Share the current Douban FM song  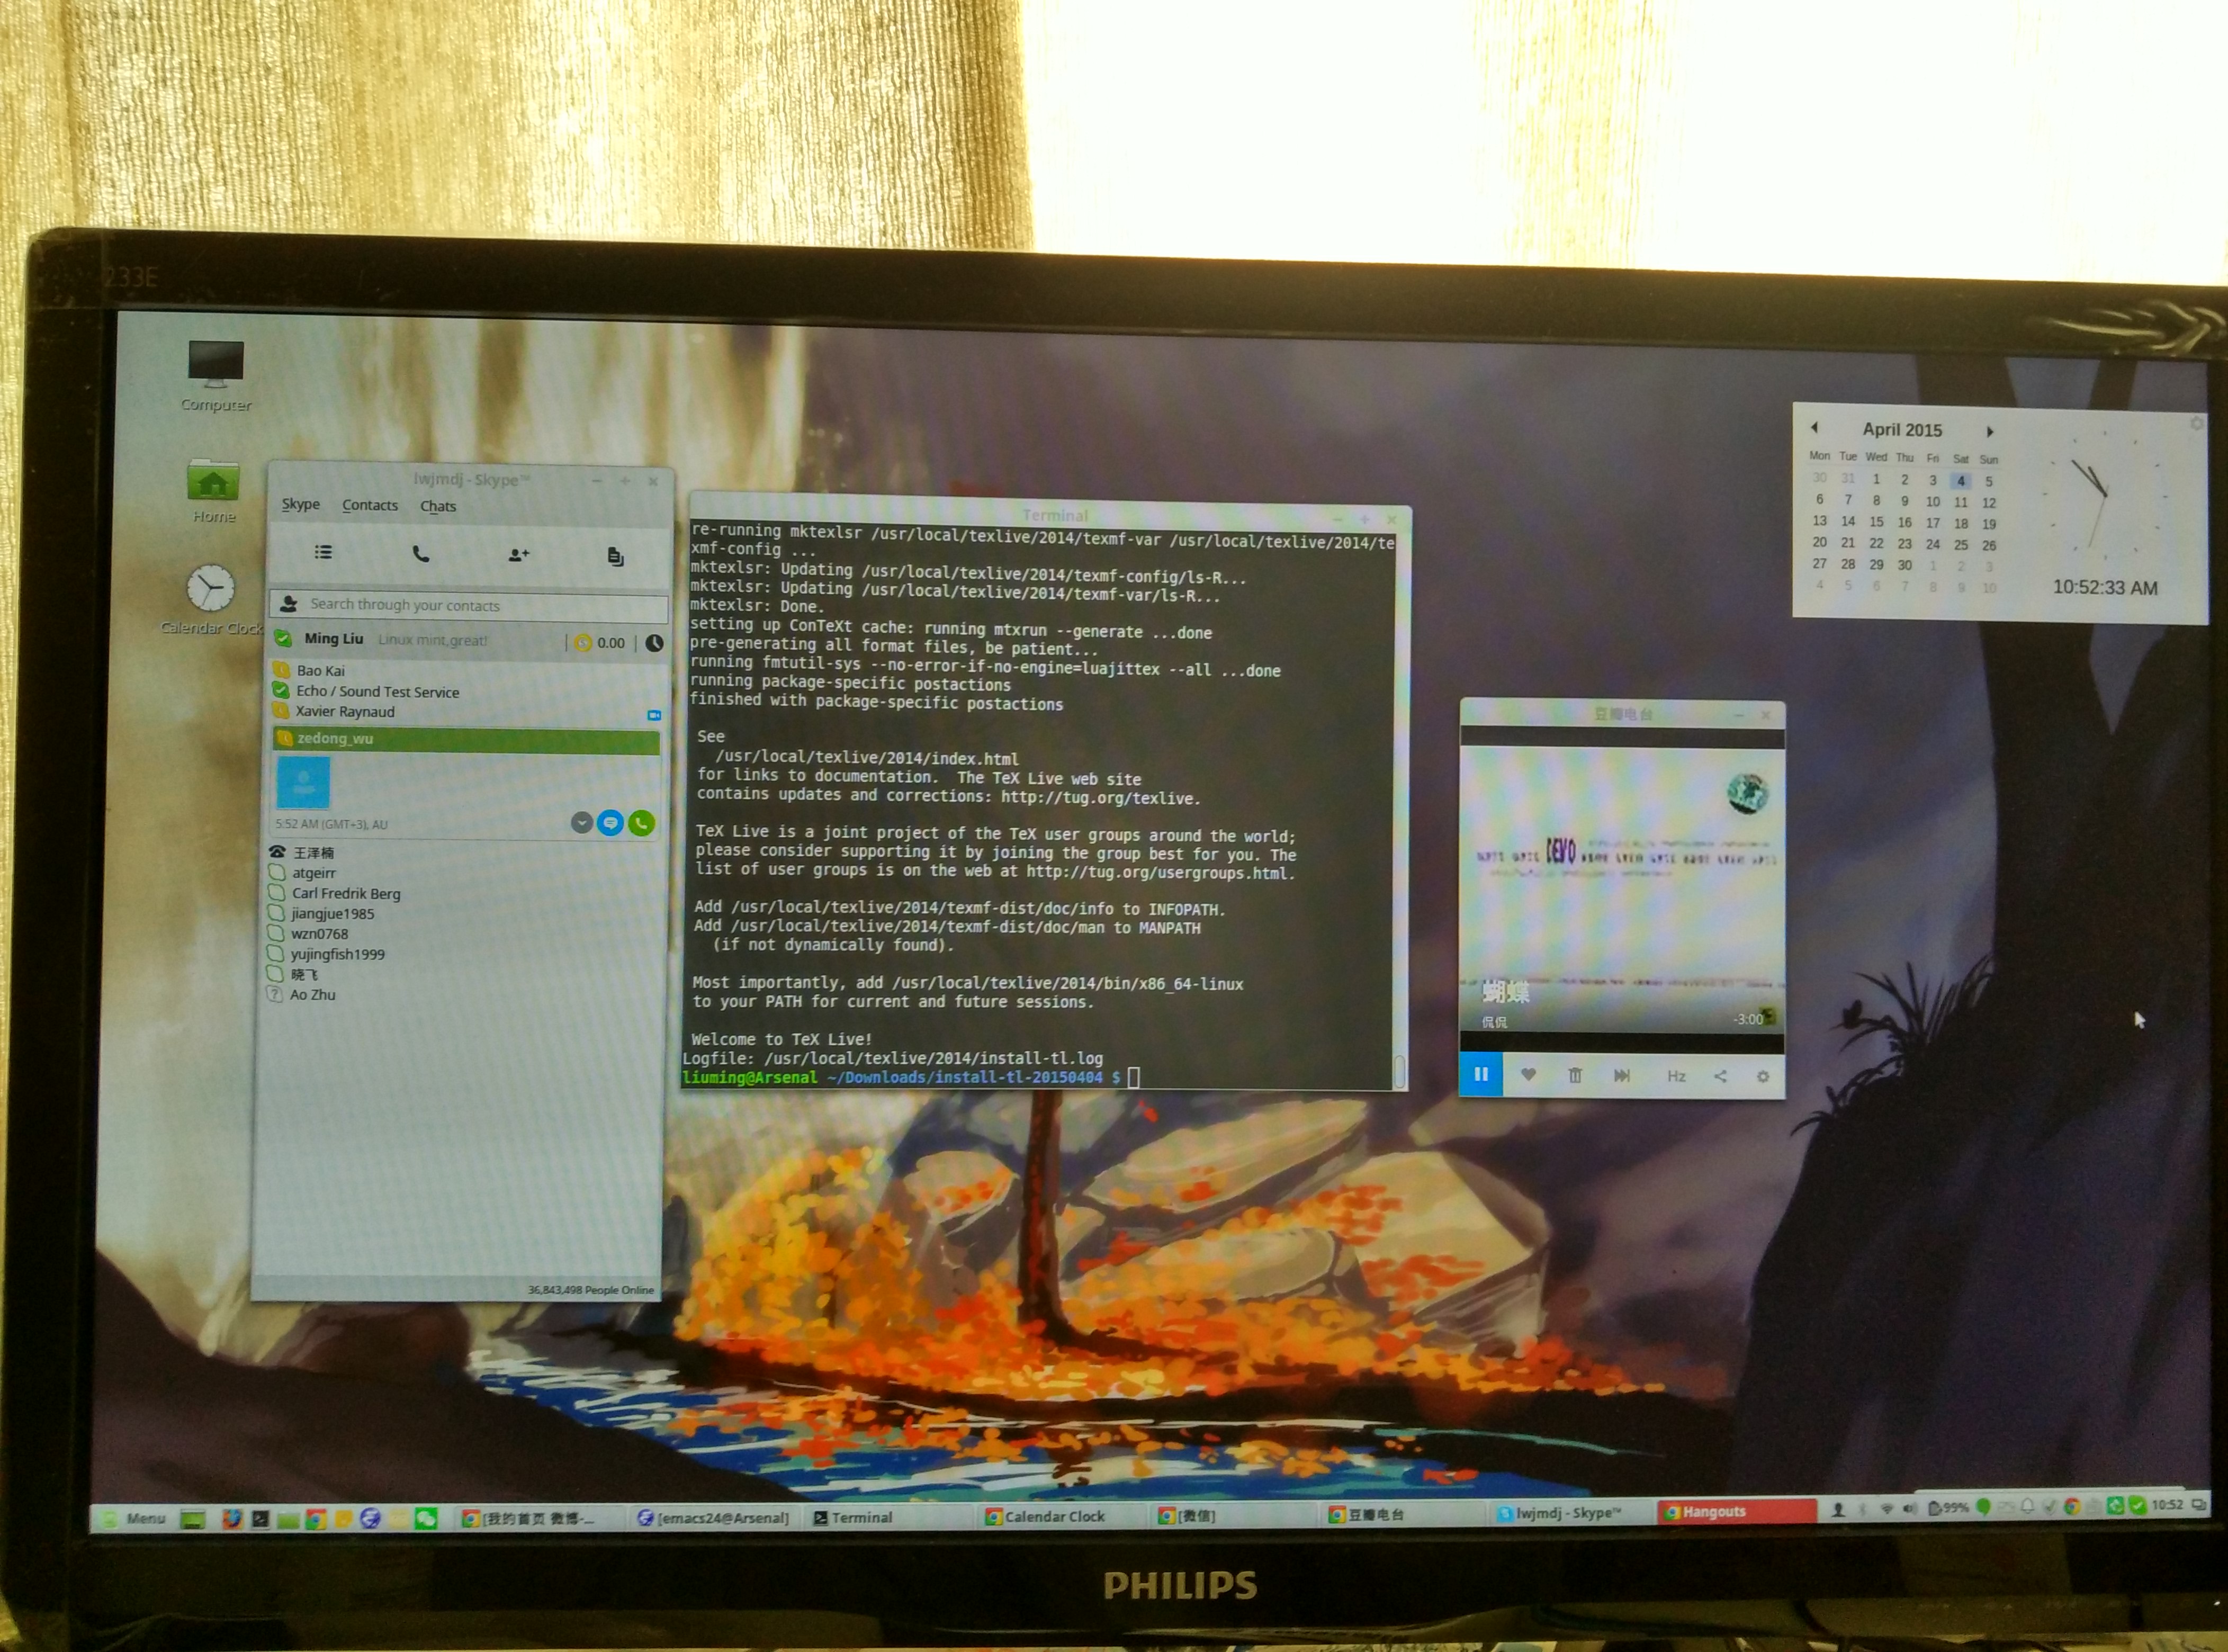(x=1720, y=1076)
